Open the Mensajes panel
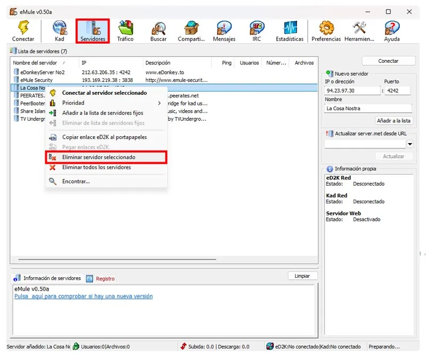This screenshot has width=426, height=356. (224, 28)
